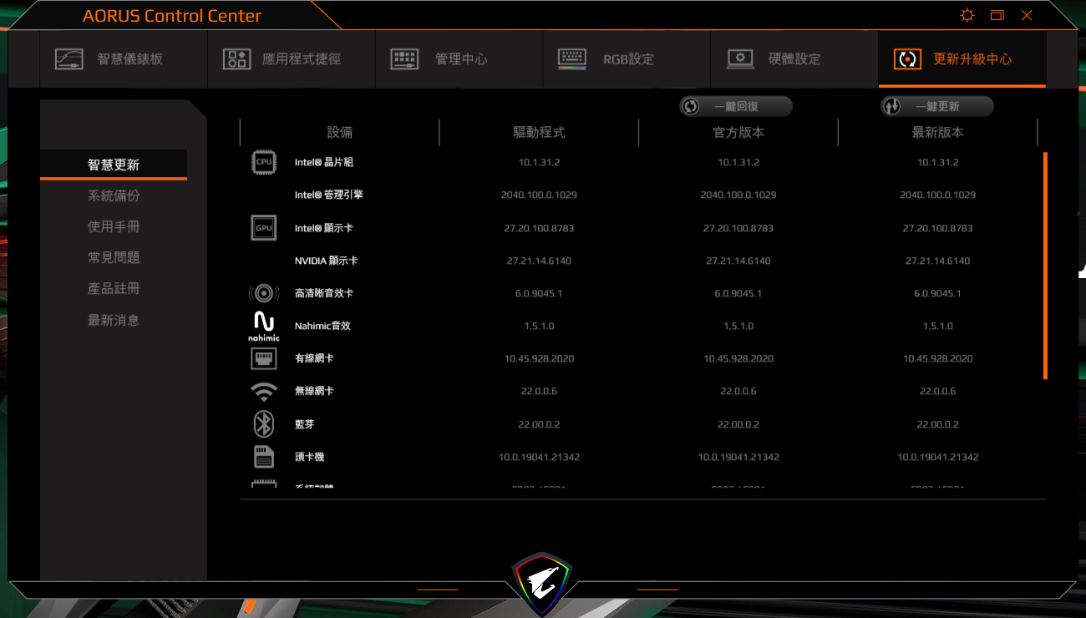Click the SD card icon beside 讀卡機
Screen dimensions: 1086x618
point(264,457)
